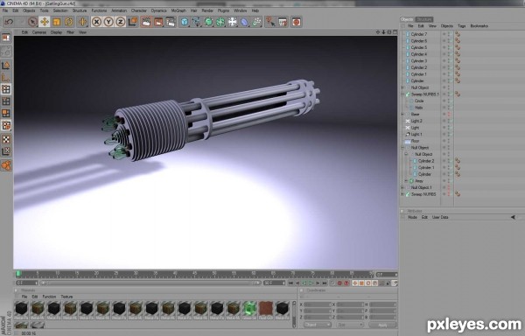
Task: Select the Floor object
Action: 415,141
